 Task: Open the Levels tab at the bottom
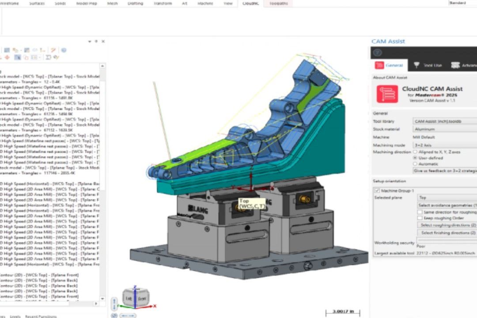15,316
